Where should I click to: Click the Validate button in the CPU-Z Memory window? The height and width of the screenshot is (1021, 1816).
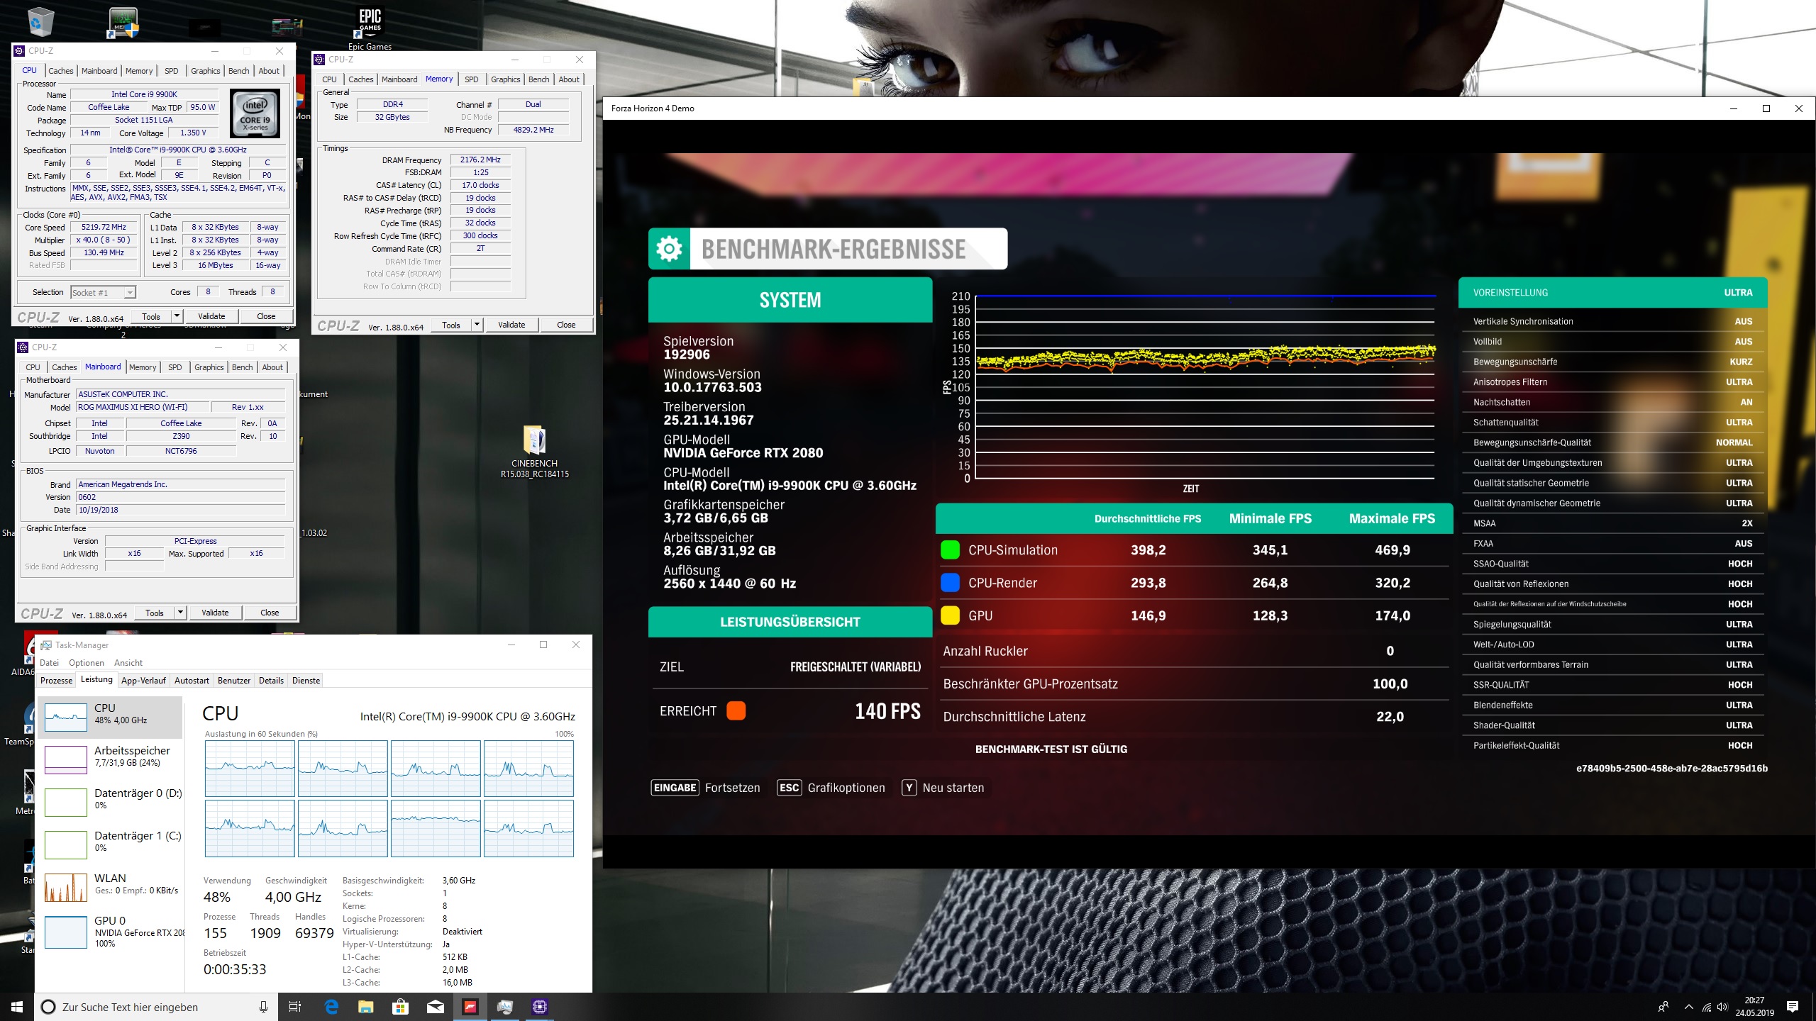point(511,325)
